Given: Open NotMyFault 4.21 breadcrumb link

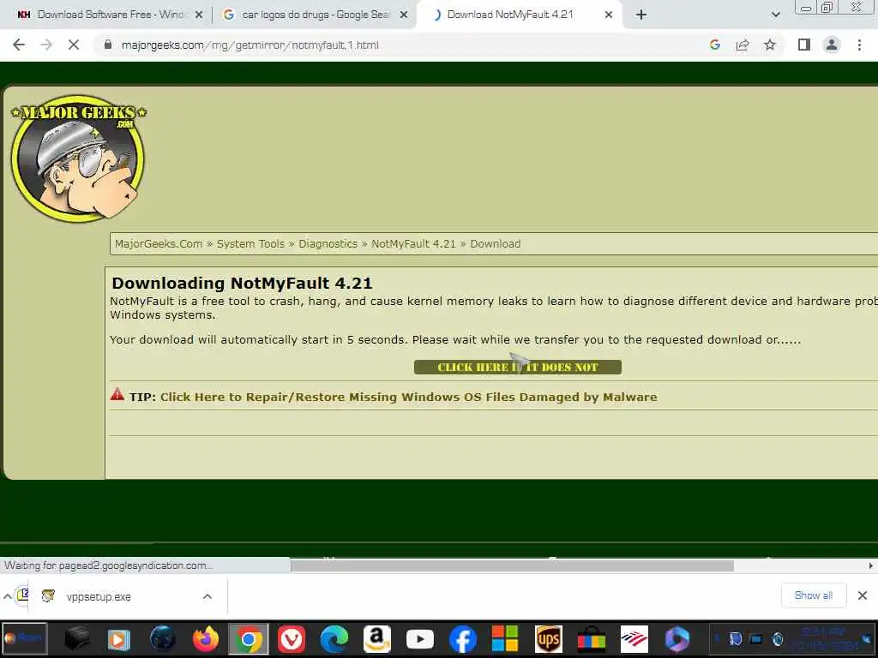Looking at the screenshot, I should click(x=413, y=244).
